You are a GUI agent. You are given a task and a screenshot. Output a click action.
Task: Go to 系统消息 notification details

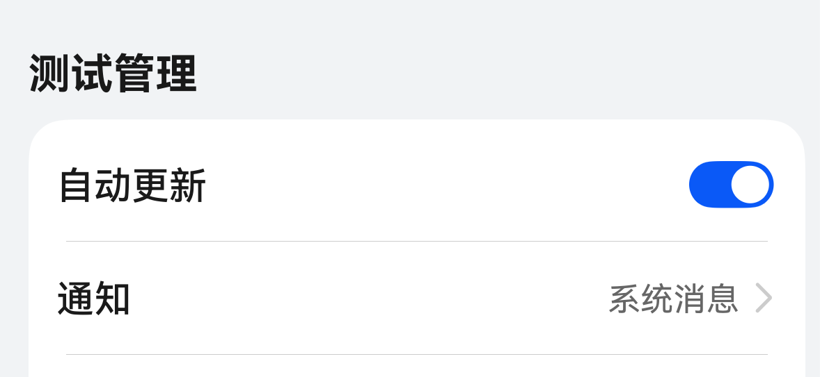click(x=673, y=299)
